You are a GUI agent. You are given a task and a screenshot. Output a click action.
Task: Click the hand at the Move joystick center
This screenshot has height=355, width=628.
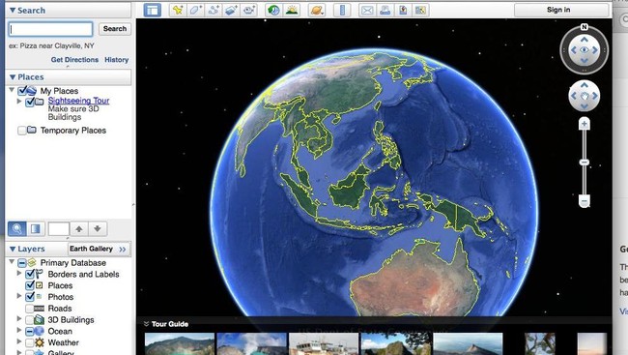click(584, 96)
